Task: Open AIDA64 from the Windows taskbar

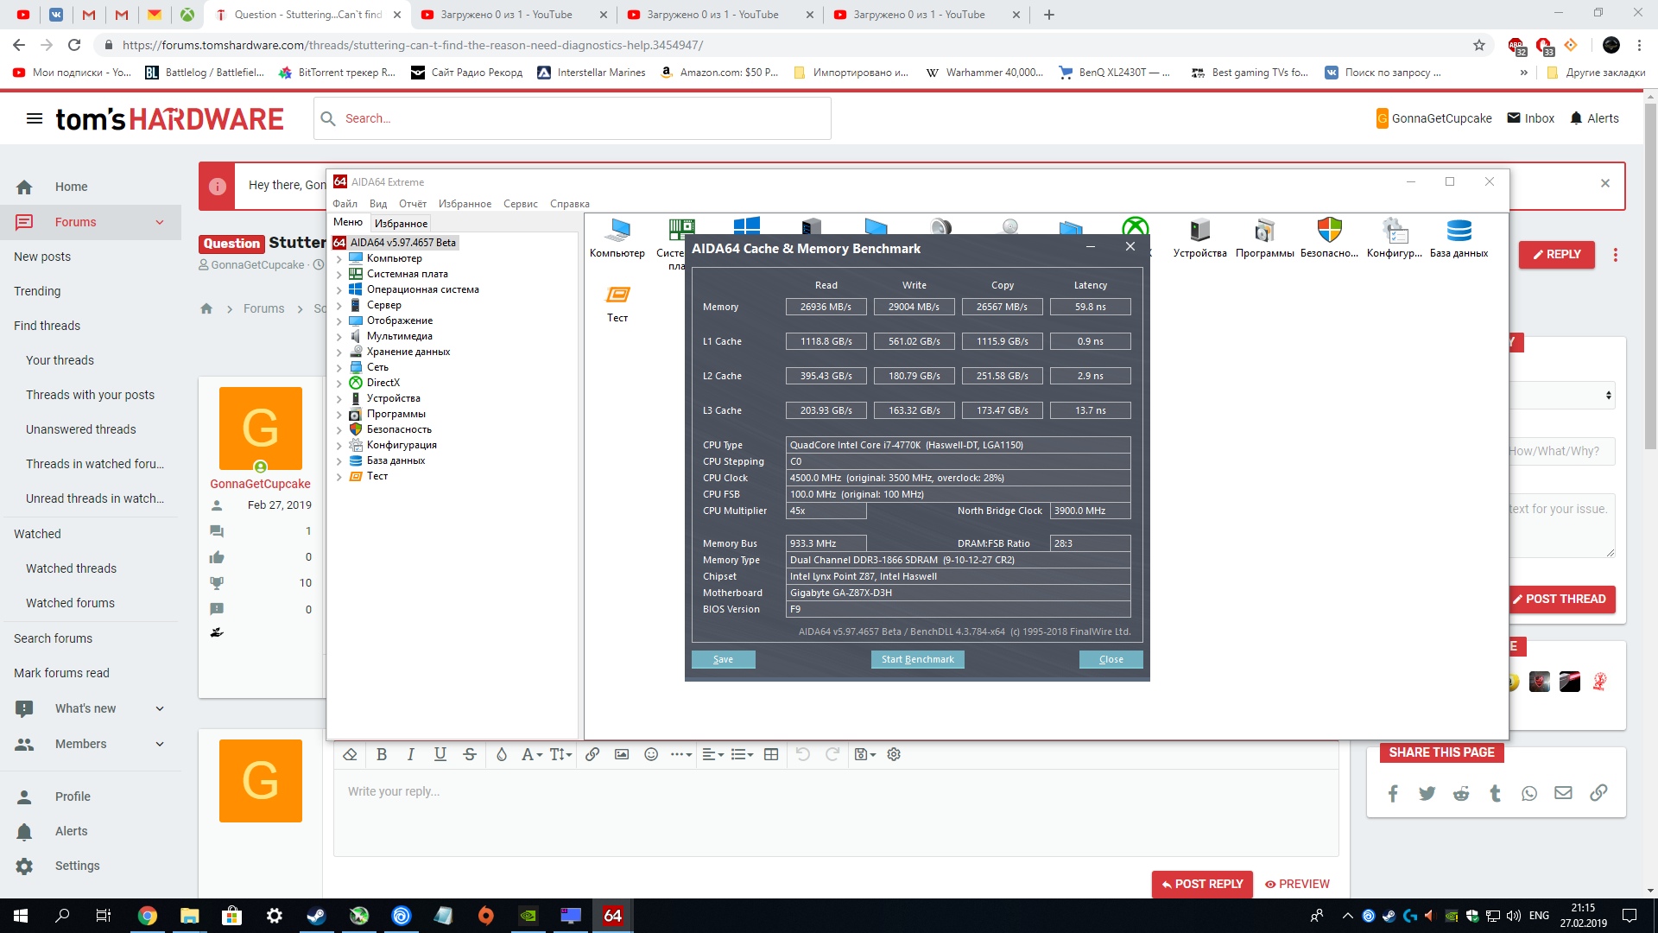Action: [612, 916]
